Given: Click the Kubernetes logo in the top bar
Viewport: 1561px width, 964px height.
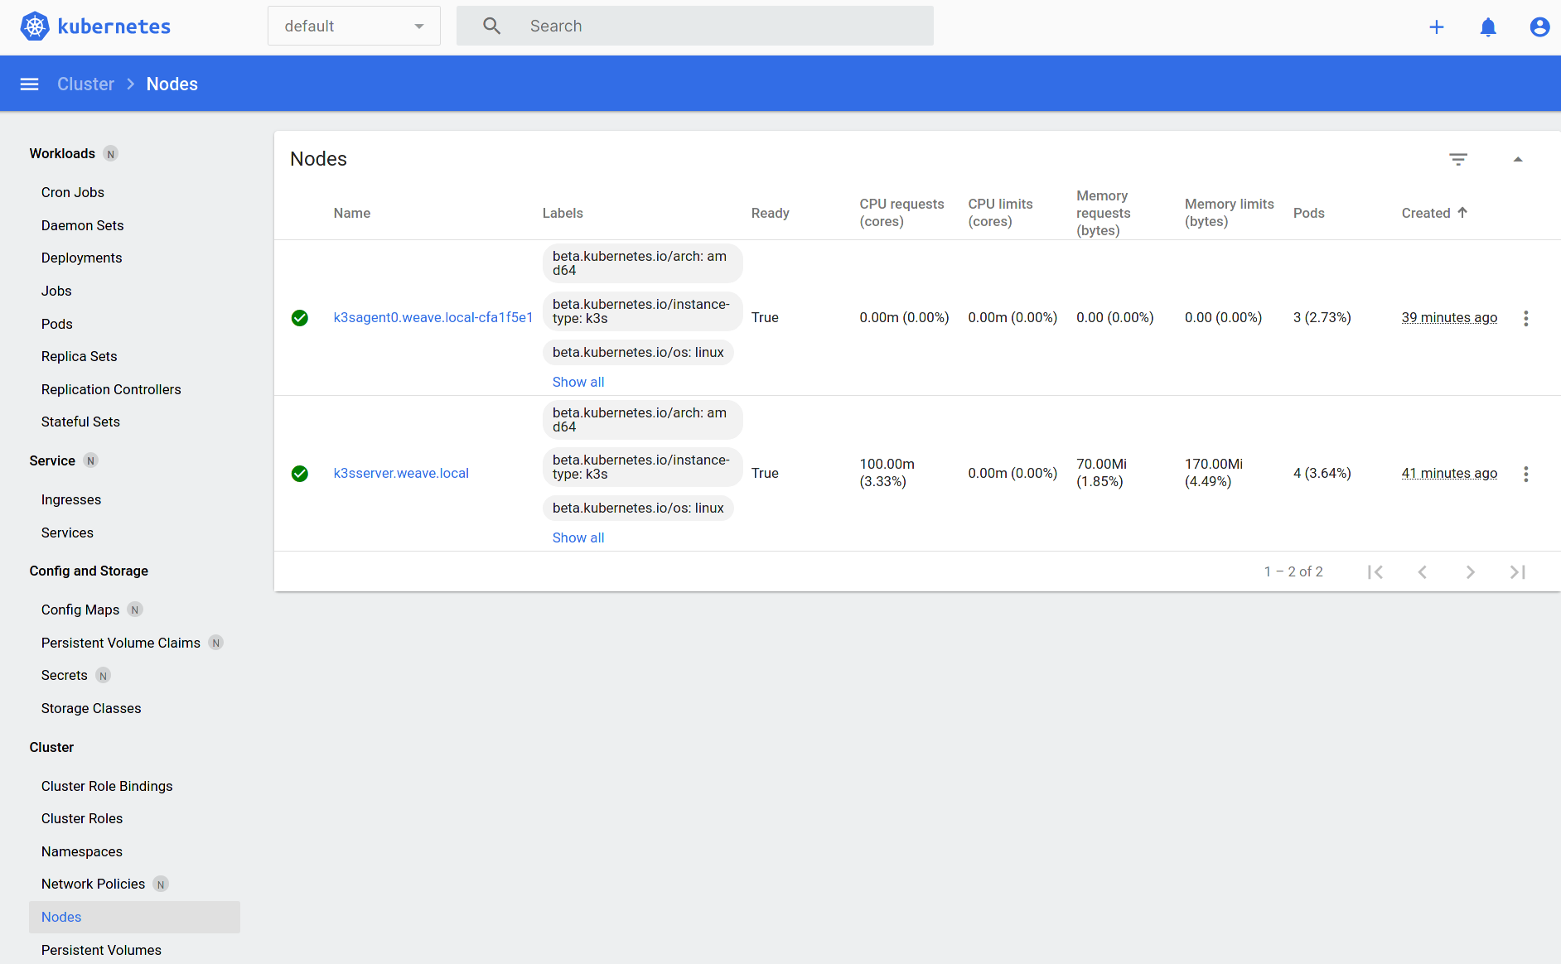Looking at the screenshot, I should pyautogui.click(x=94, y=26).
